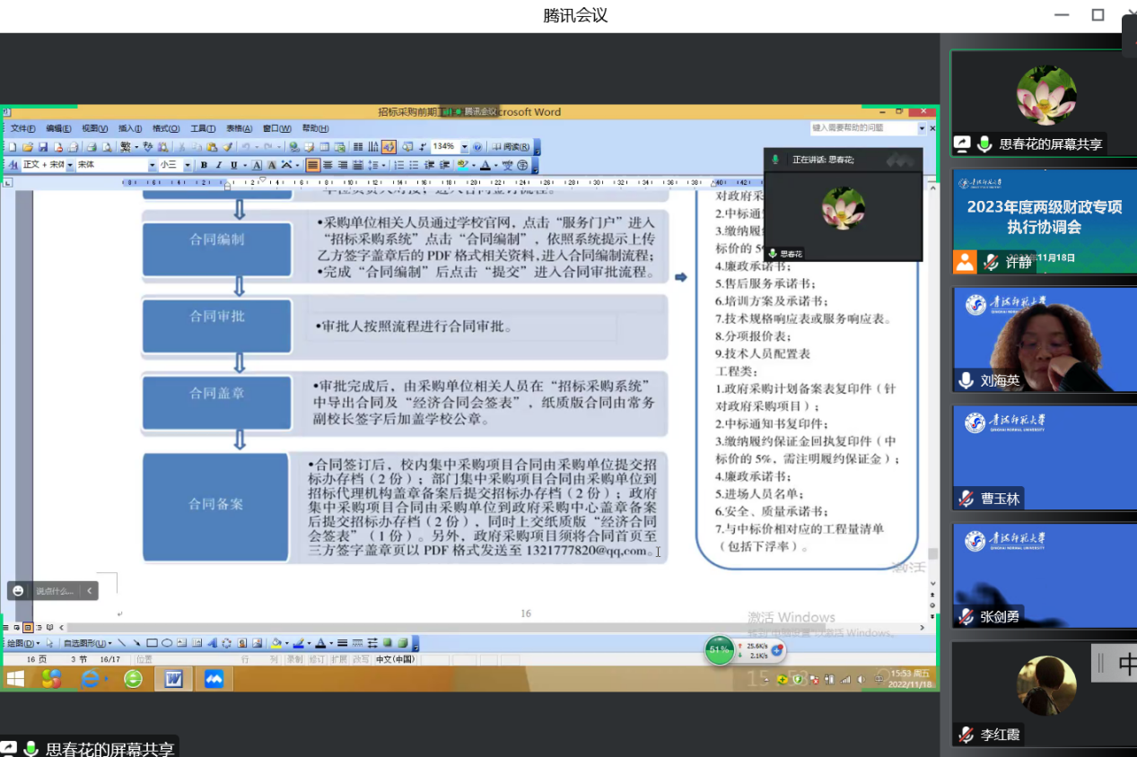Toggle Bold formatting button
This screenshot has height=757, width=1137.
pos(204,165)
